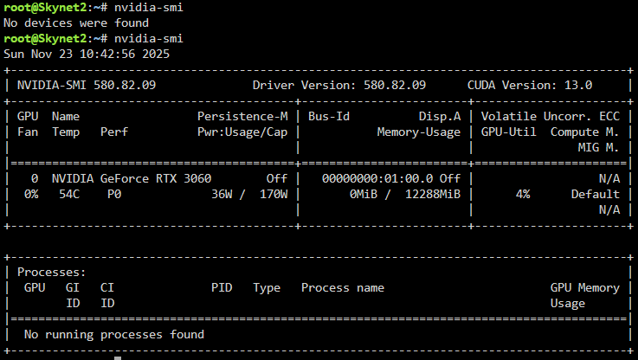Click the 'No running processes found' line

coord(114,334)
